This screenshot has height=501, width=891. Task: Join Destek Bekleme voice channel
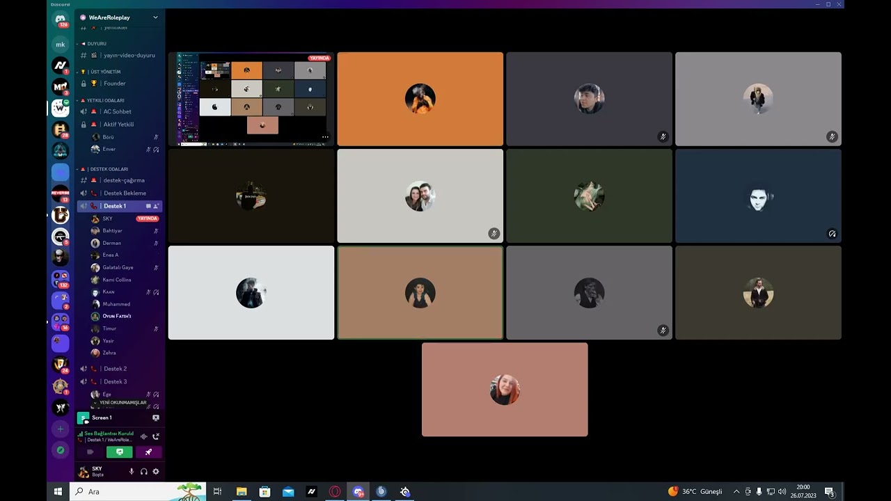[x=120, y=193]
